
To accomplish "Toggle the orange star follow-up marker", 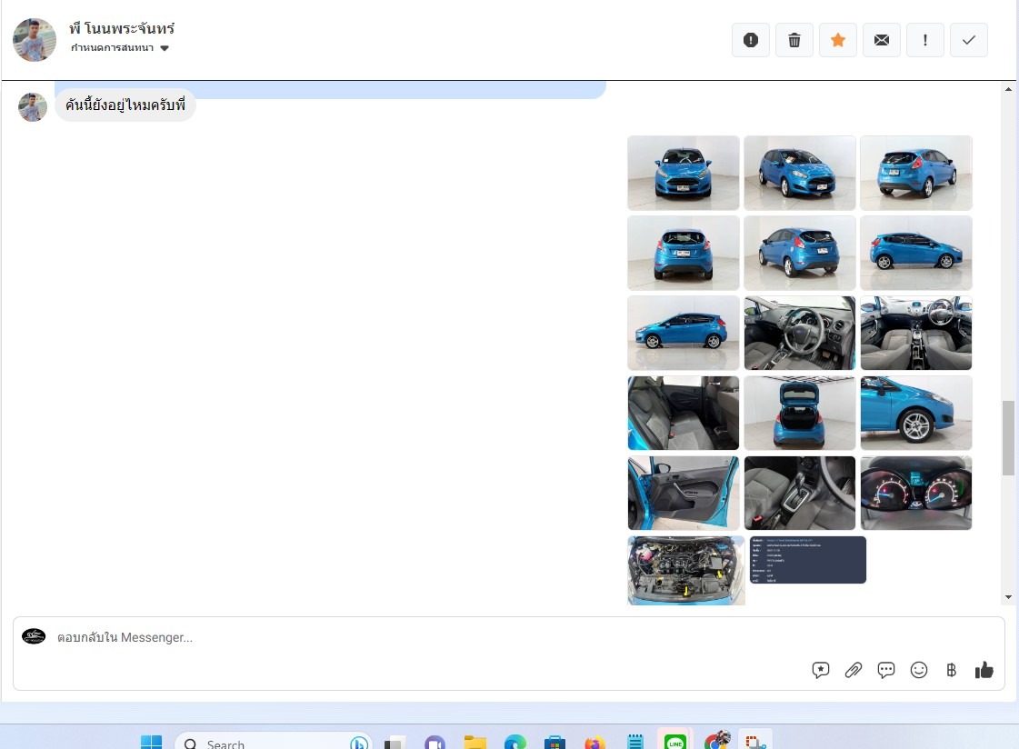I will 838,40.
